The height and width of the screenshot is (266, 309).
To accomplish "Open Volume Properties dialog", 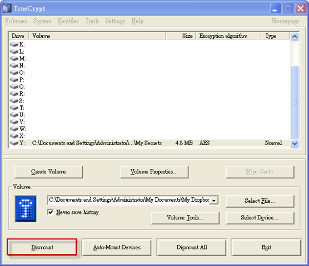I will 154,172.
